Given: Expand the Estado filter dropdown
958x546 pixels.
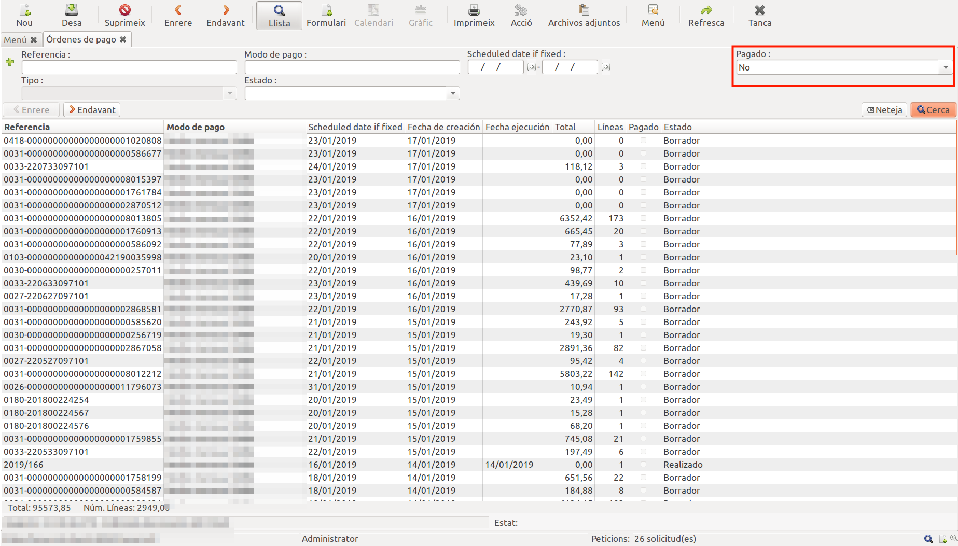Looking at the screenshot, I should [453, 93].
